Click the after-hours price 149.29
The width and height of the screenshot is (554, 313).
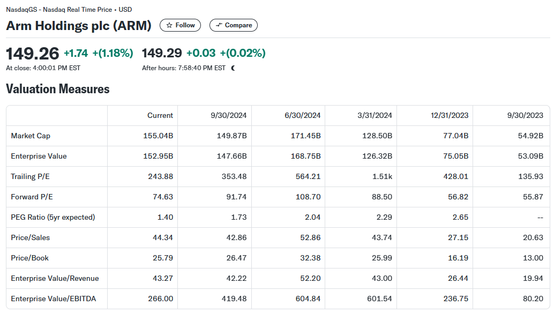162,53
